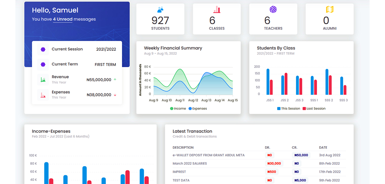This screenshot has height=184, width=385.
Task: Click the Current Session purple badge icon
Action: 43,49
